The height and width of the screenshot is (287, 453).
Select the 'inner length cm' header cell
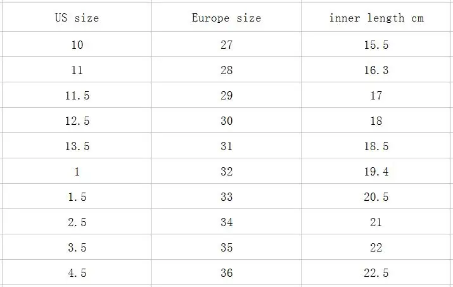376,17
